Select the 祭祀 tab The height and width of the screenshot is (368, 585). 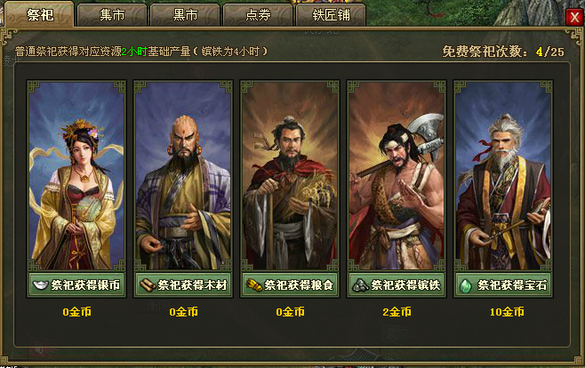click(x=39, y=14)
